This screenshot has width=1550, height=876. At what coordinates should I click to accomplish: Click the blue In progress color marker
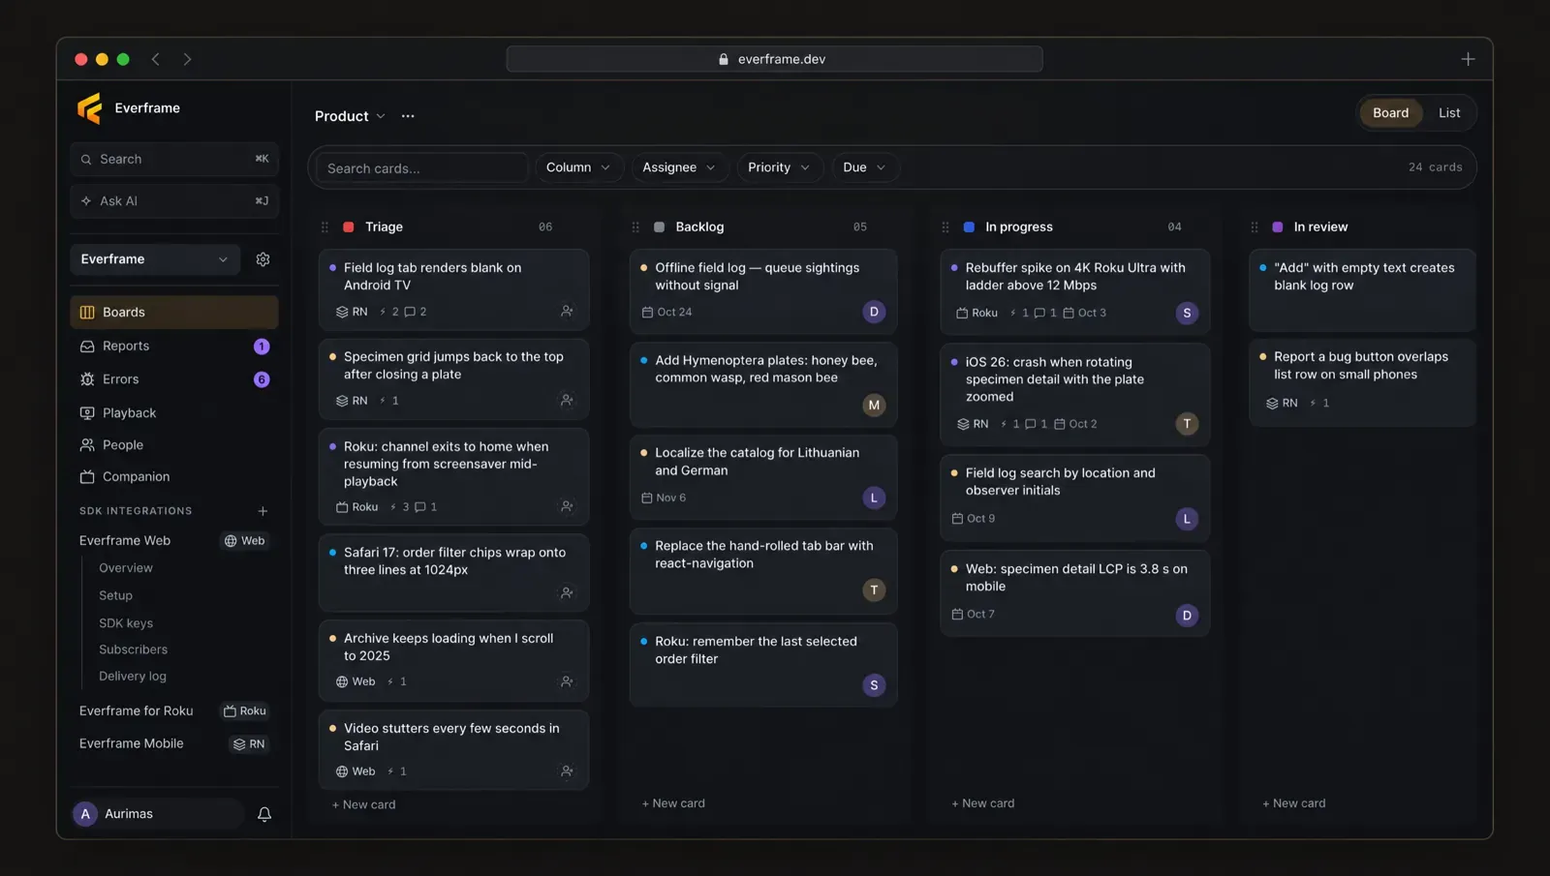pyautogui.click(x=969, y=227)
